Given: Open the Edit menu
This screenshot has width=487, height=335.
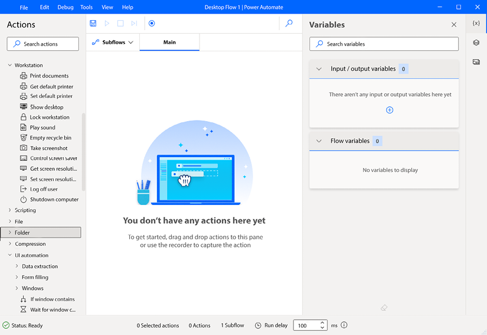Looking at the screenshot, I should [x=44, y=7].
